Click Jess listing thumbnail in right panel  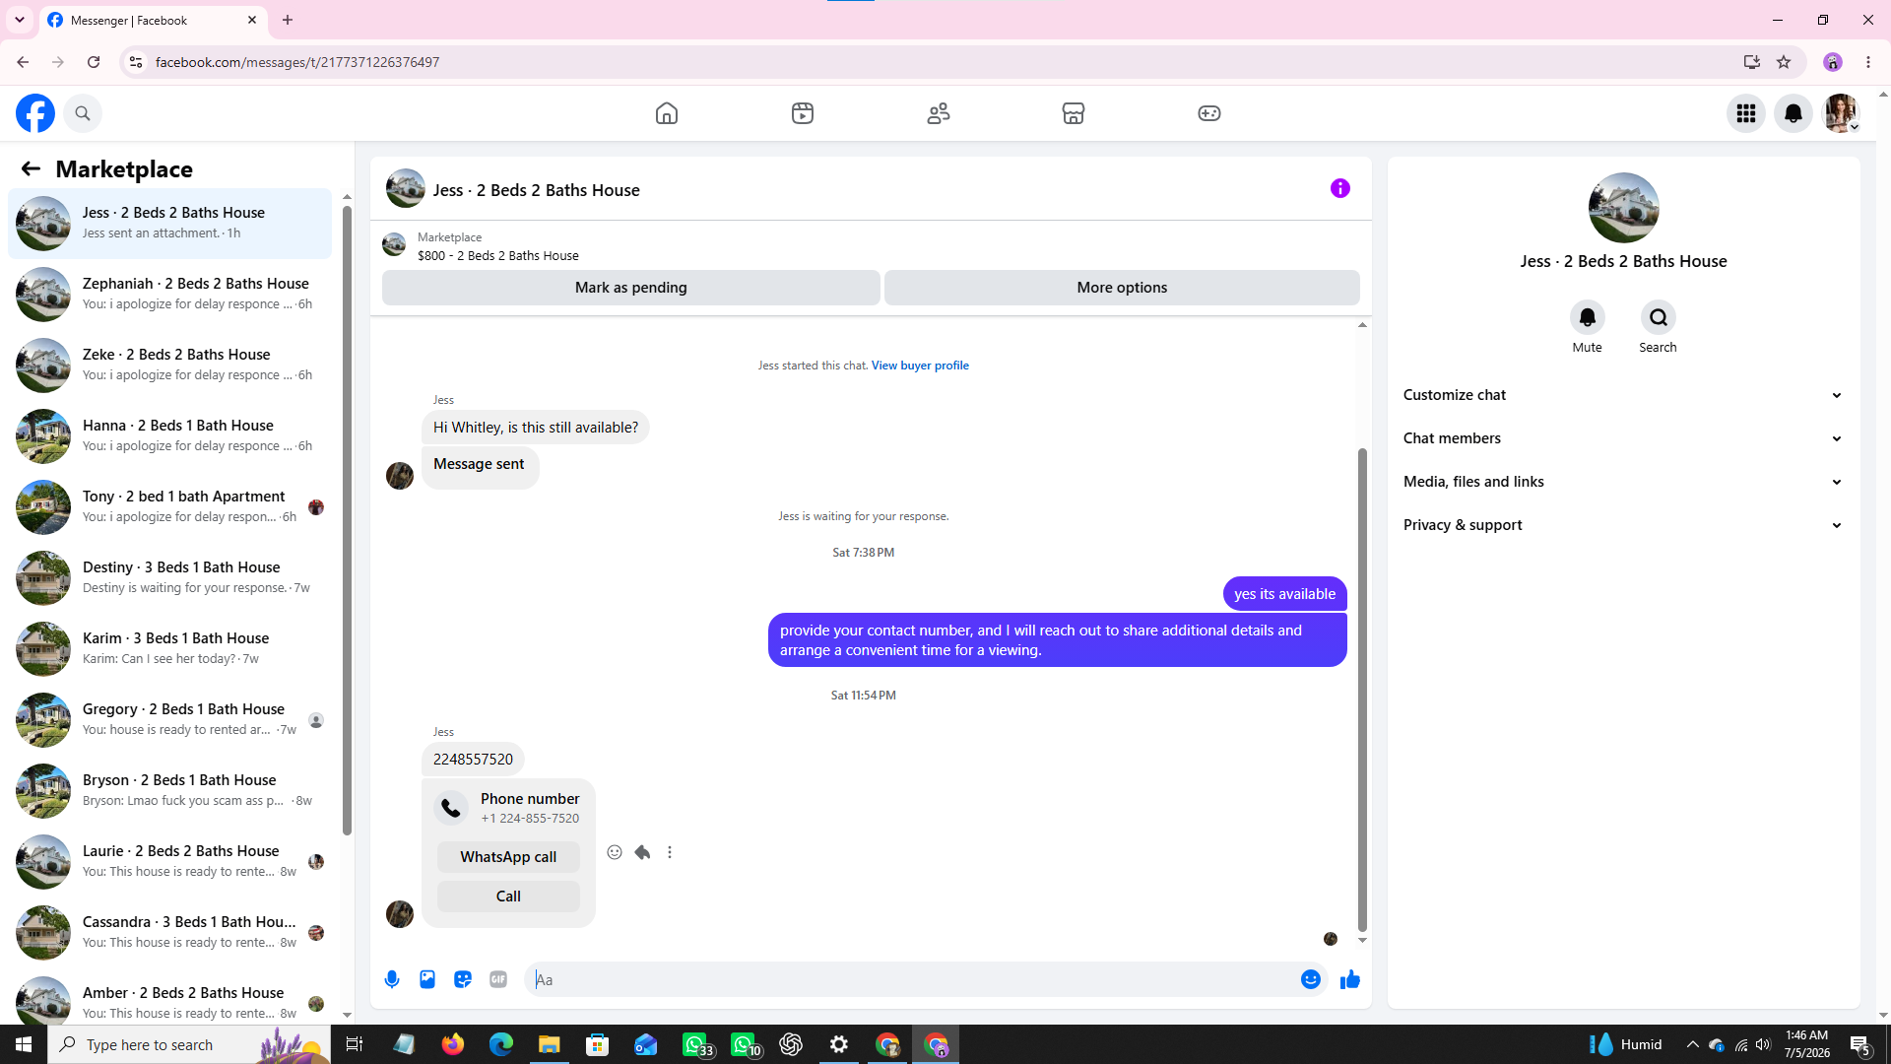click(1623, 208)
